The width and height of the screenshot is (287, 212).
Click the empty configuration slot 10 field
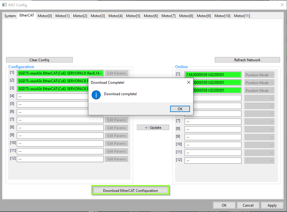pos(60,144)
